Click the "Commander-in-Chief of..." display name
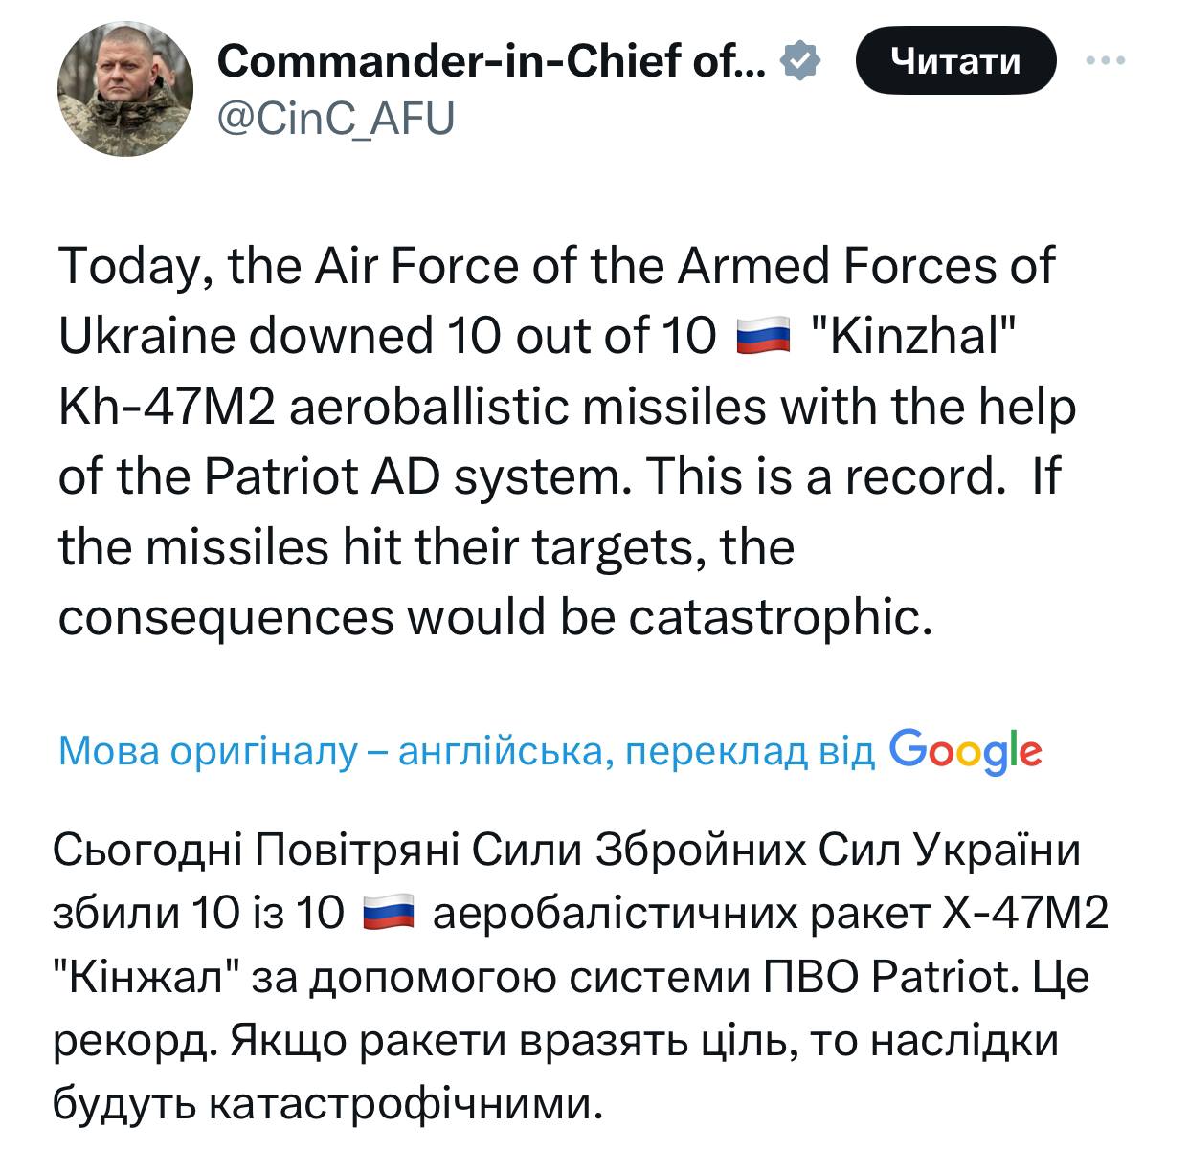Image resolution: width=1189 pixels, height=1150 pixels. [491, 63]
